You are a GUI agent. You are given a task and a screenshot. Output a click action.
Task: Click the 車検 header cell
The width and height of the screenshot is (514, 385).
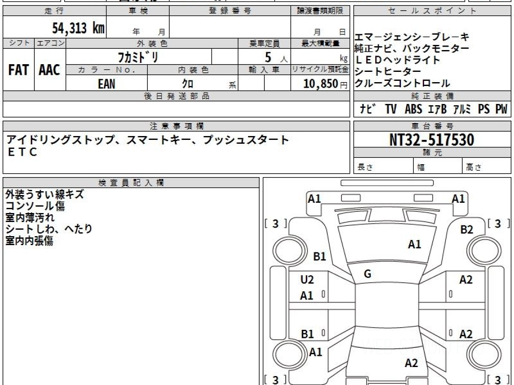pos(137,11)
